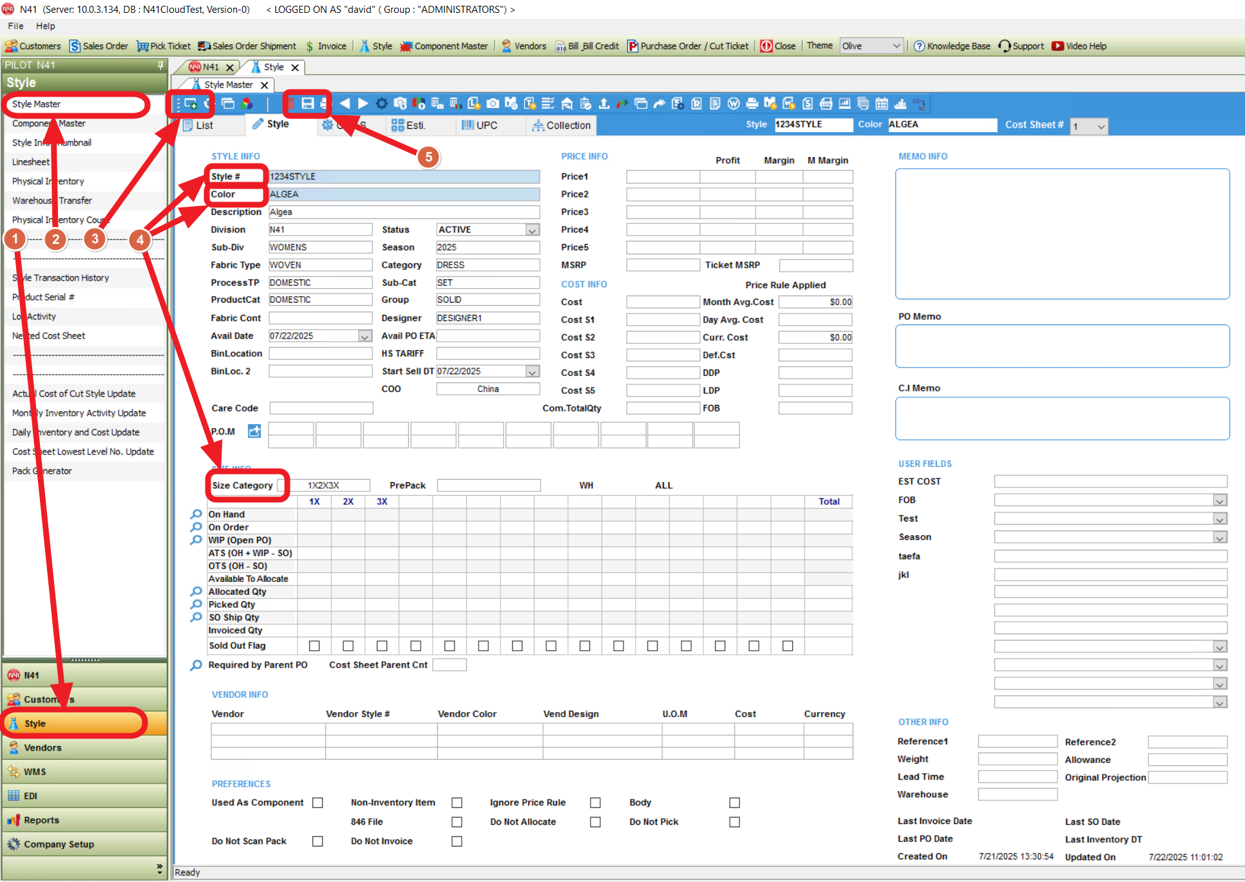Screen dimensions: 1245x882
Task: Click the P.O.M add icon
Action: click(254, 431)
